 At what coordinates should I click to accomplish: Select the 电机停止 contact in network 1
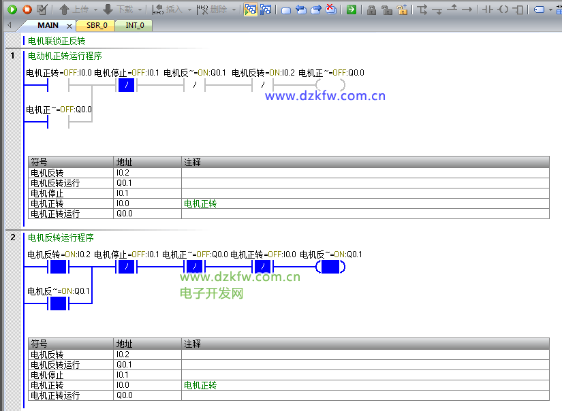127,85
